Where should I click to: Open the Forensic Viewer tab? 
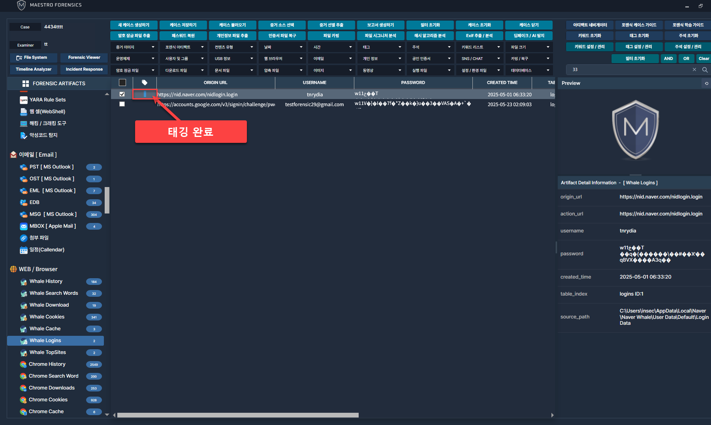point(84,58)
